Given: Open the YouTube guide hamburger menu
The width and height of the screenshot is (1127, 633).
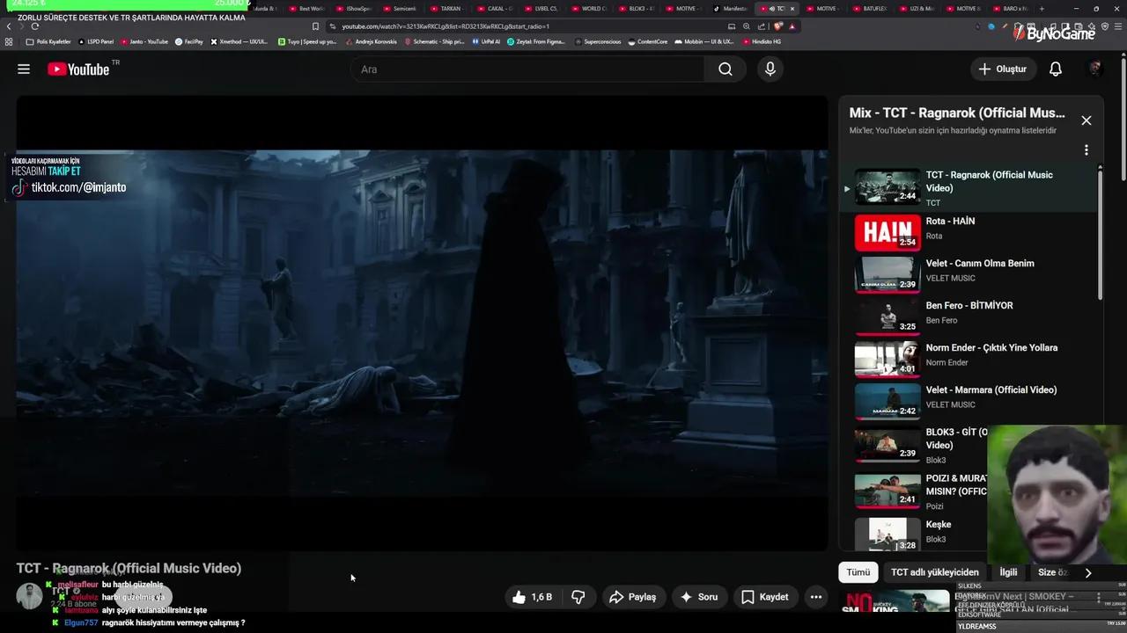Looking at the screenshot, I should tap(24, 69).
